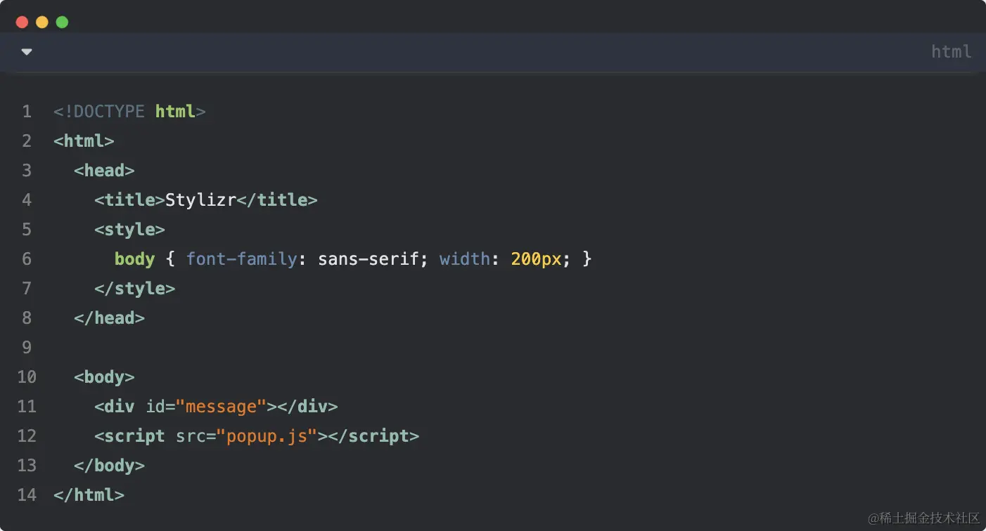Click the closing </style> tag
The height and width of the screenshot is (531, 986).
(x=134, y=289)
